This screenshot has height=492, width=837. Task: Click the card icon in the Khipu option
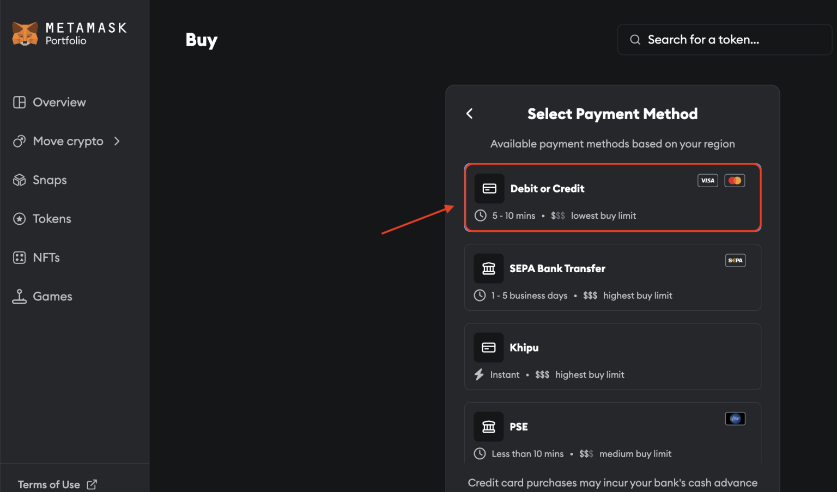click(489, 348)
